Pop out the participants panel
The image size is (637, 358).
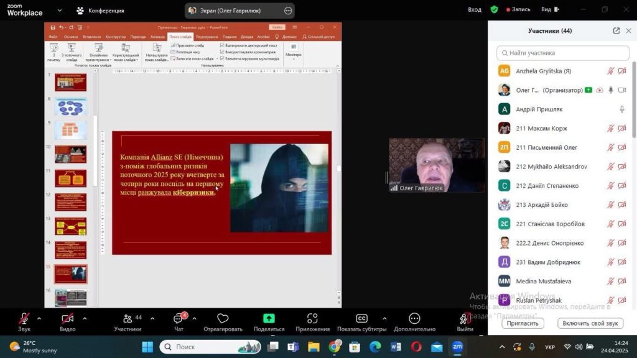(x=616, y=30)
